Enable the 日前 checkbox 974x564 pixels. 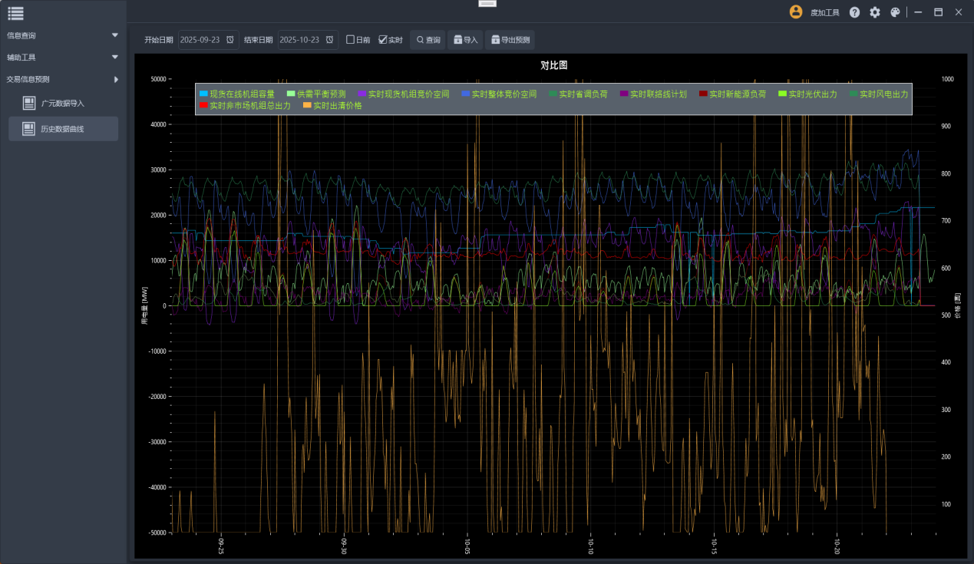[351, 40]
